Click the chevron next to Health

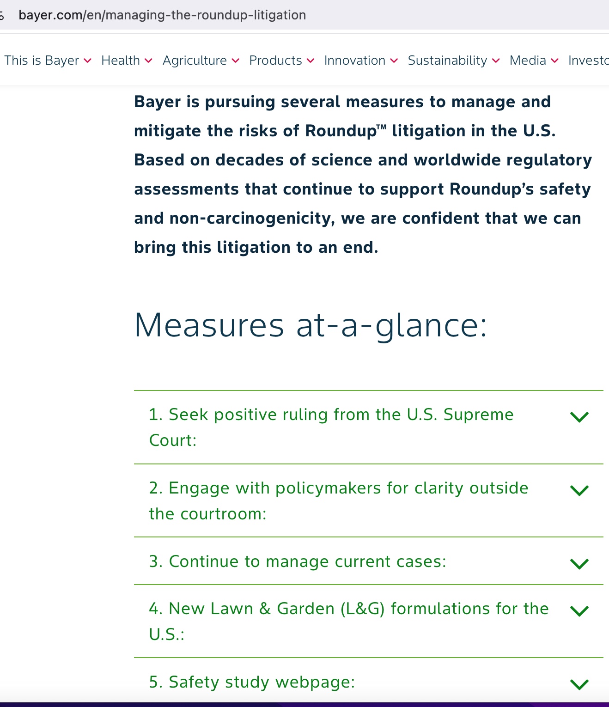(148, 61)
